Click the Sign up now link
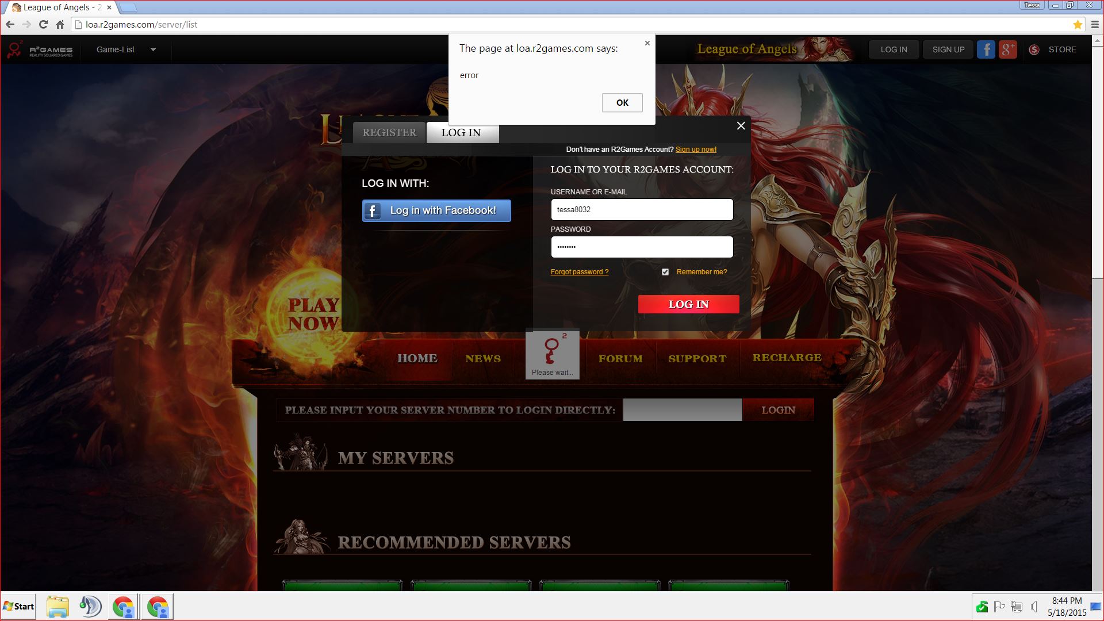 pyautogui.click(x=696, y=149)
